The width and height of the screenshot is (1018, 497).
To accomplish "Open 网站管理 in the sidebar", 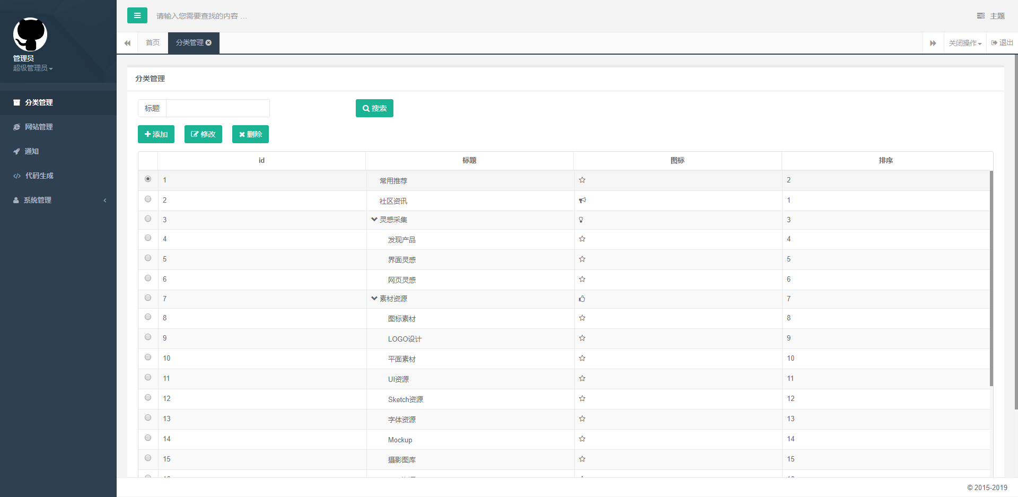I will pyautogui.click(x=39, y=127).
